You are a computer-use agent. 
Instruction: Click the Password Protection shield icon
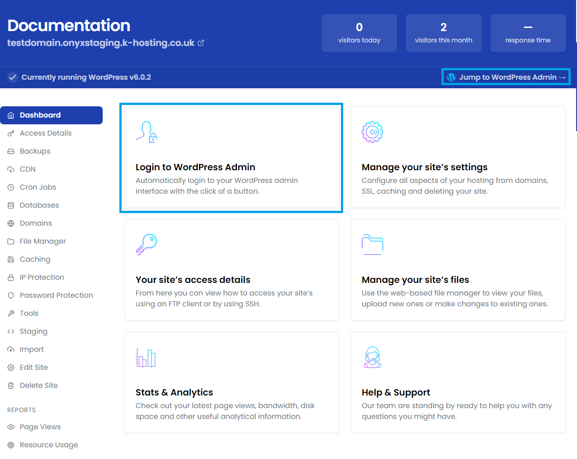click(11, 295)
